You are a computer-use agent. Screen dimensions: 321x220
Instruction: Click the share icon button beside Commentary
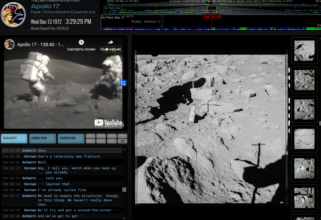[x=122, y=141]
